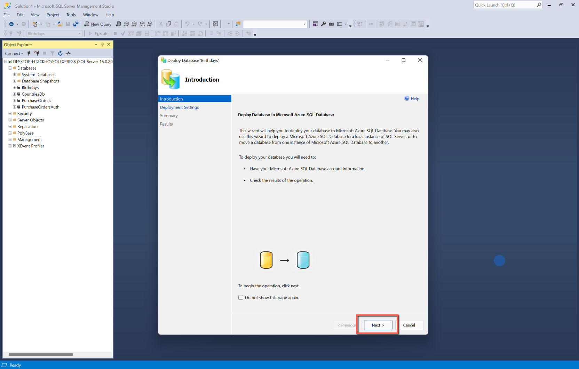
Task: Open the database availability dropdown
Action: click(x=79, y=33)
